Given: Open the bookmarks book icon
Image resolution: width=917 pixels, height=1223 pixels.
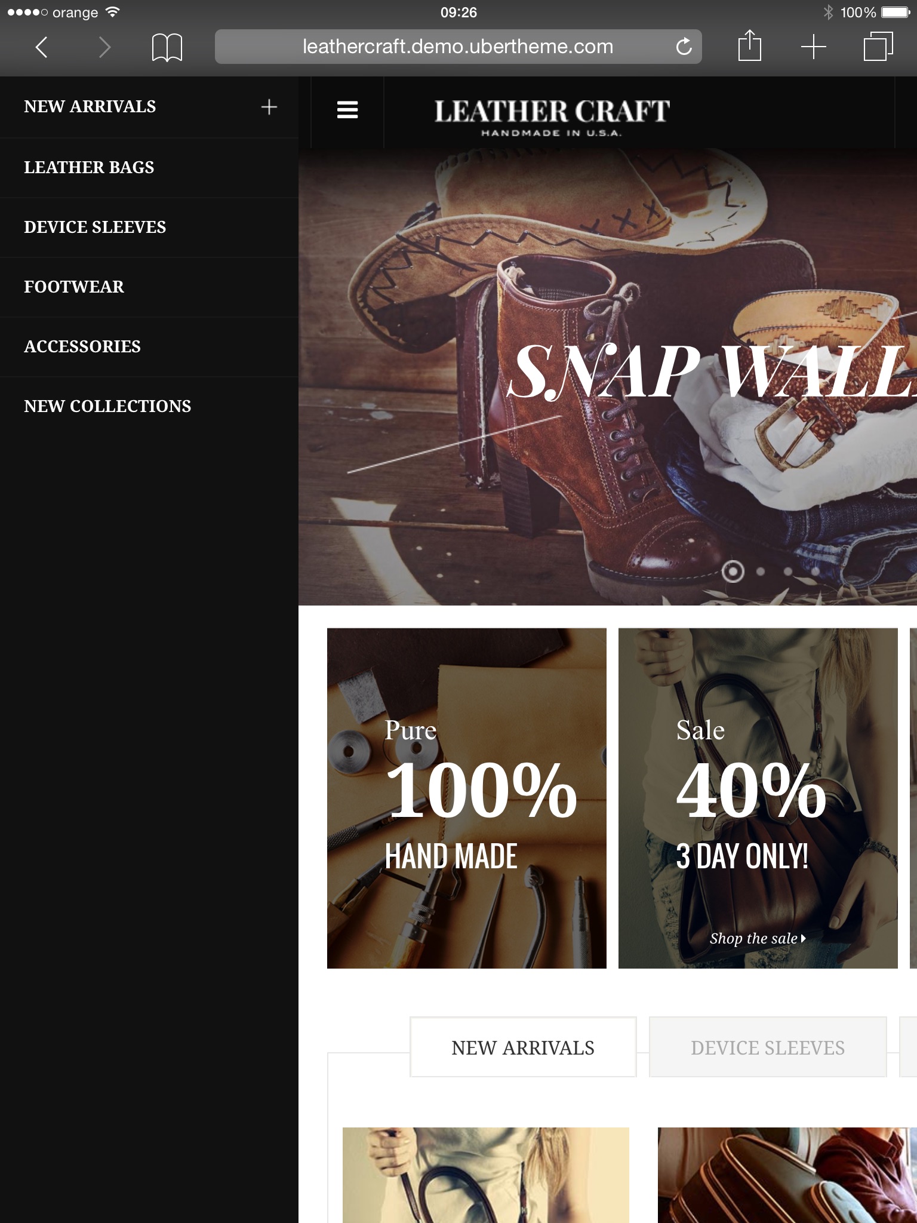Looking at the screenshot, I should pyautogui.click(x=167, y=47).
